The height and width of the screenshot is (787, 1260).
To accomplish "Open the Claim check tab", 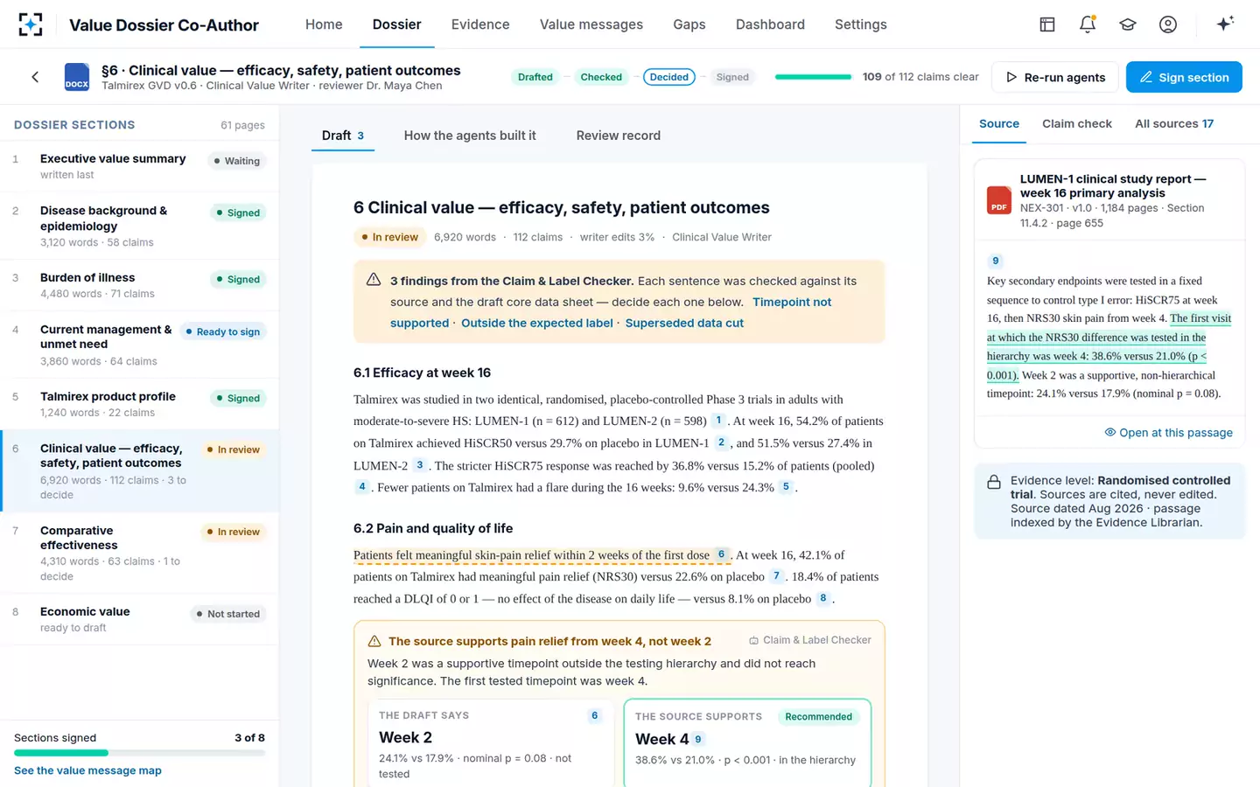I will pos(1077,124).
